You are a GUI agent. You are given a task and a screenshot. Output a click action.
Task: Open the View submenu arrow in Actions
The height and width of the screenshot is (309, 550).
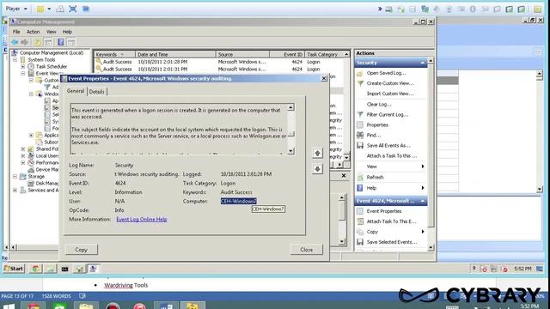422,167
